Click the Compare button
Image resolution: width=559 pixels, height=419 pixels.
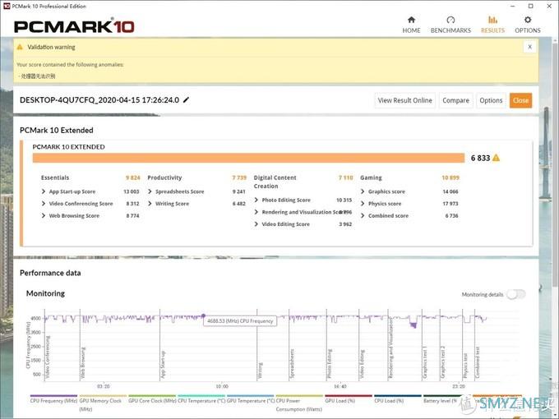coord(455,100)
